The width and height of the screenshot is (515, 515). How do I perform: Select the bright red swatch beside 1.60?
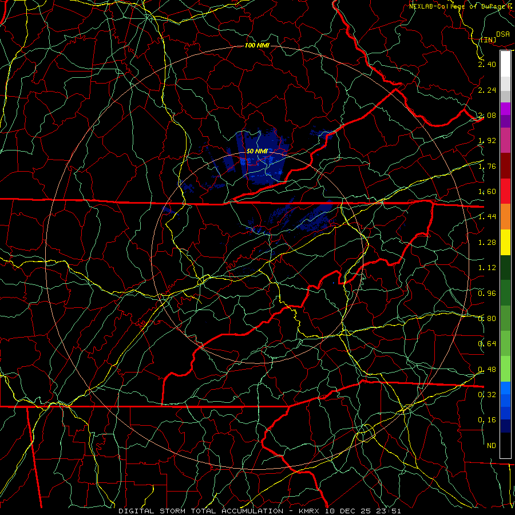click(505, 191)
